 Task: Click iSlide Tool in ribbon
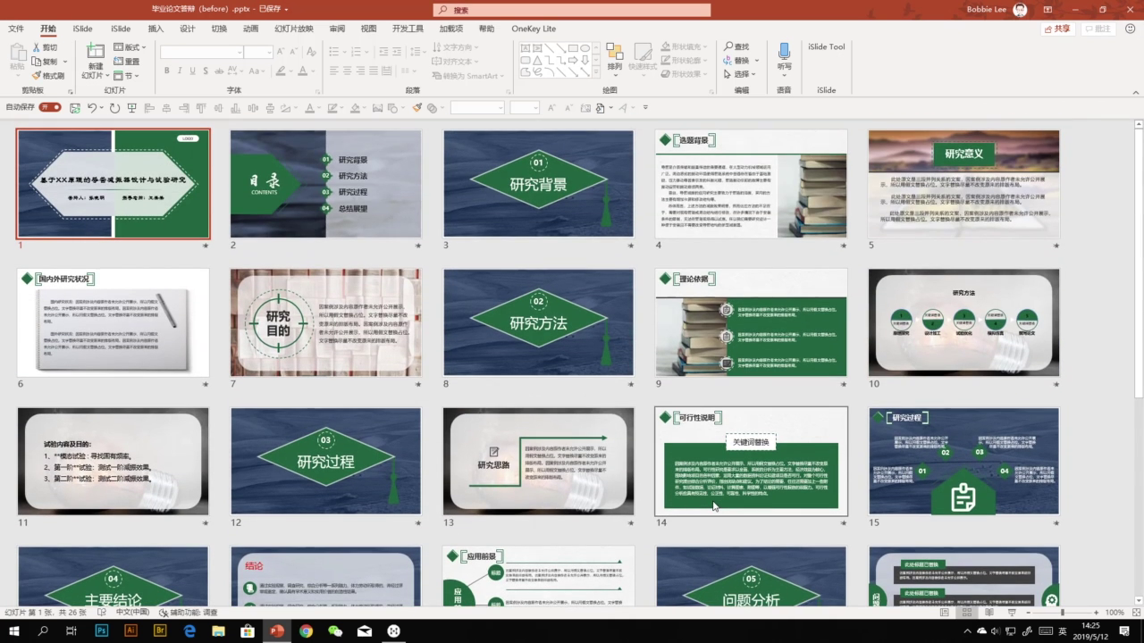(826, 46)
